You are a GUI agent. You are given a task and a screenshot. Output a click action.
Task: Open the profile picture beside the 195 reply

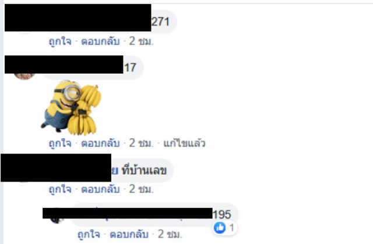click(x=57, y=221)
